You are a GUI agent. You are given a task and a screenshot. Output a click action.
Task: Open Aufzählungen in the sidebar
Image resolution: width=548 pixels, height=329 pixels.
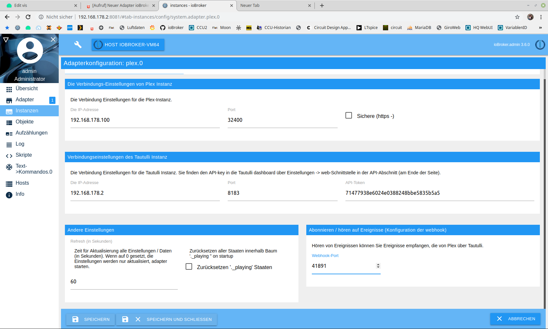29,133
